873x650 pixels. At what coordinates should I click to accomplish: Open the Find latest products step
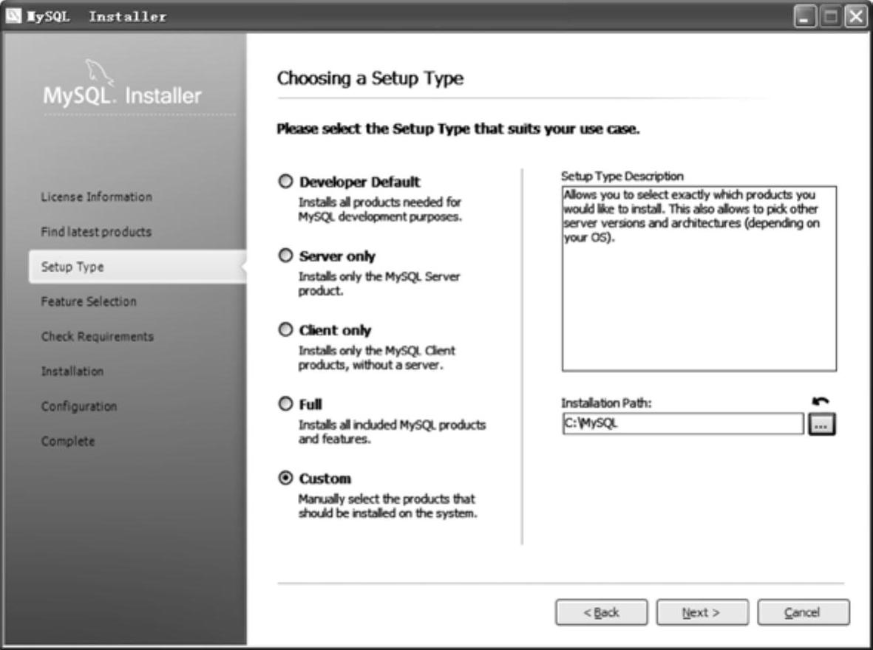tap(96, 231)
